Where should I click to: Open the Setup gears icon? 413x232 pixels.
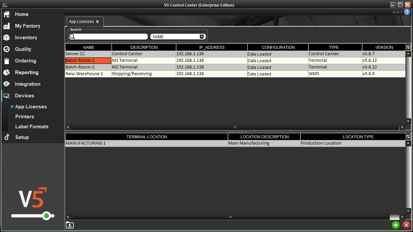[6, 137]
